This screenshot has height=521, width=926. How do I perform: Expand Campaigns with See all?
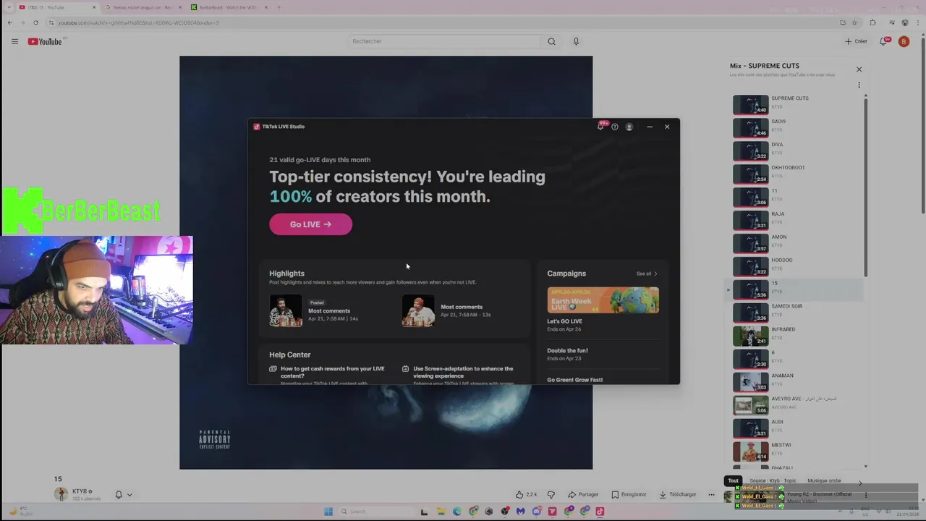point(647,274)
